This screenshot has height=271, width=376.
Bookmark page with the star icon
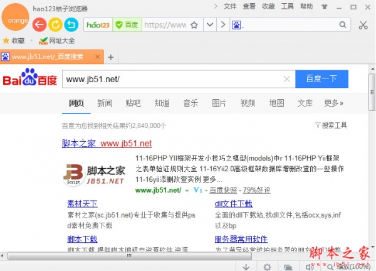pyautogui.click(x=194, y=24)
